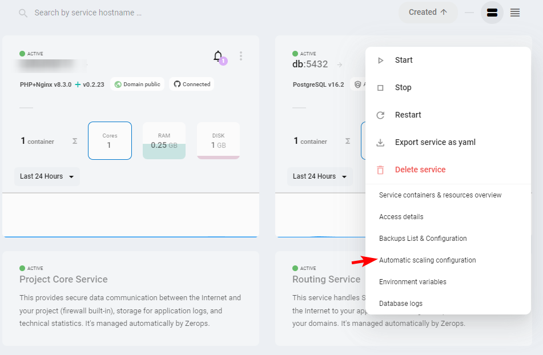Open Backups List & Configuration
This screenshot has width=543, height=355.
coord(423,239)
